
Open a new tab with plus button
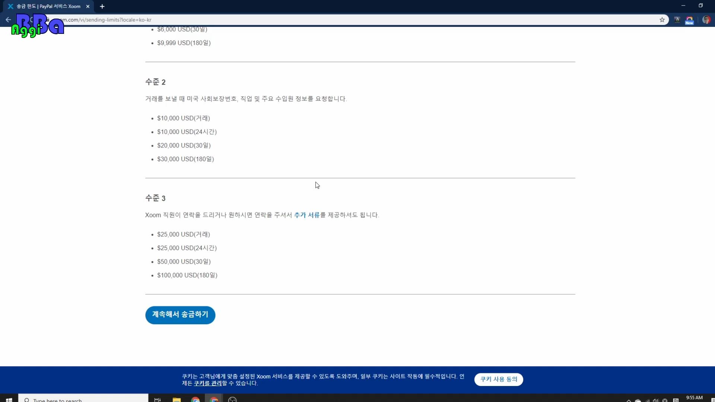tap(102, 6)
